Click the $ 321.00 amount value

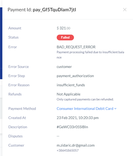coord(63,28)
